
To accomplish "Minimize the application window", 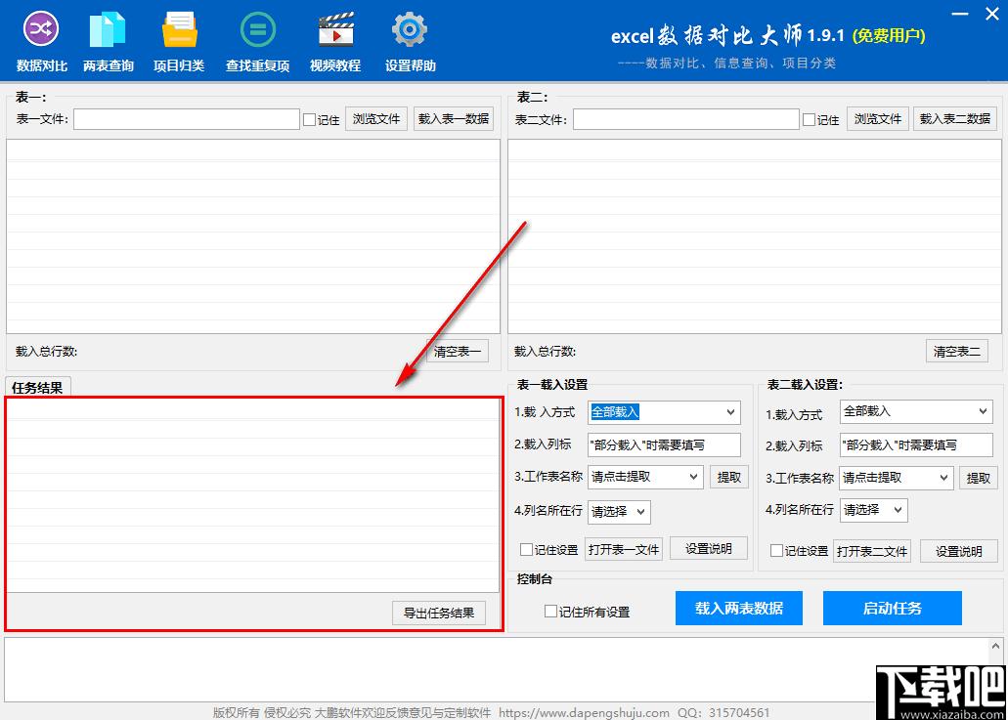I will (x=960, y=14).
